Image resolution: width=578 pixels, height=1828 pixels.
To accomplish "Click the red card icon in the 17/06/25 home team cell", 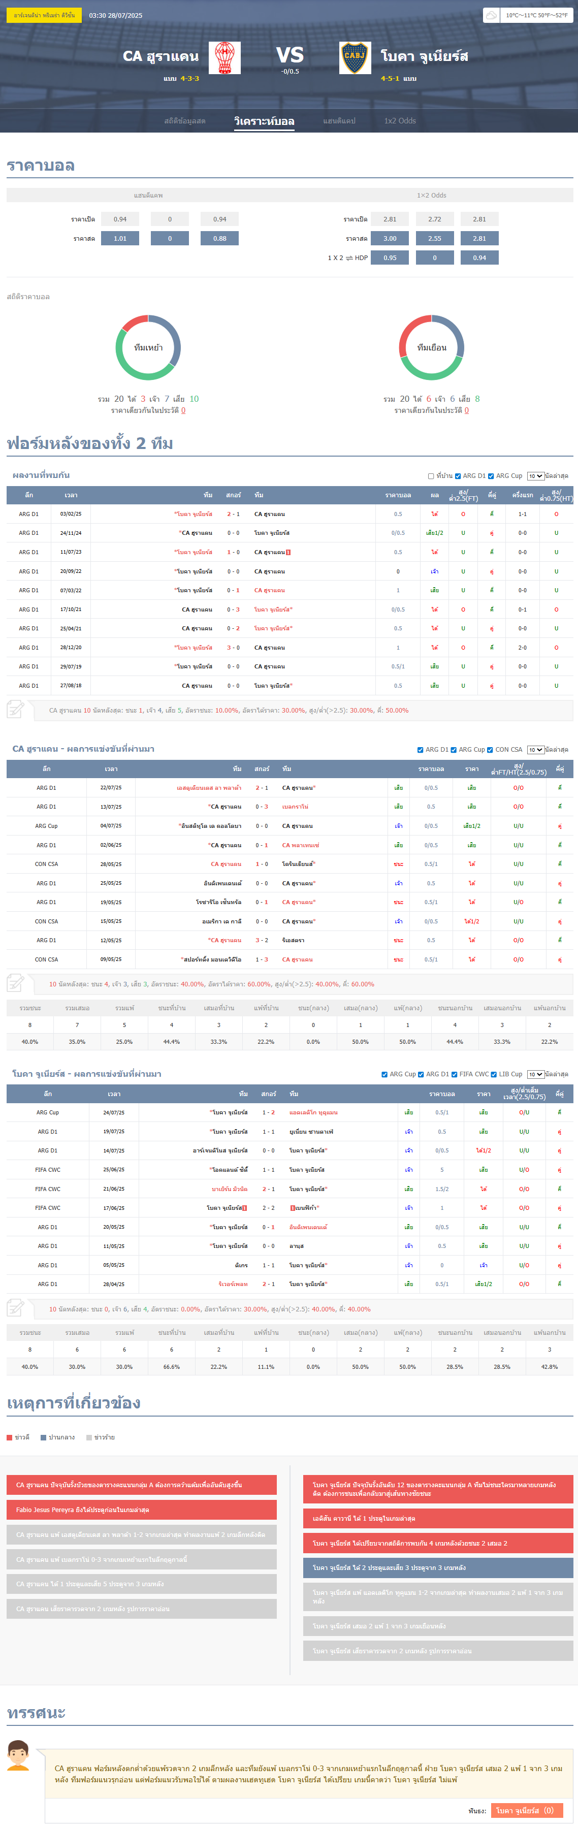I will (x=245, y=1208).
